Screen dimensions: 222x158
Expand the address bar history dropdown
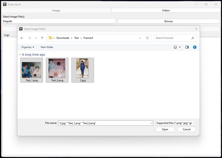click(x=140, y=38)
